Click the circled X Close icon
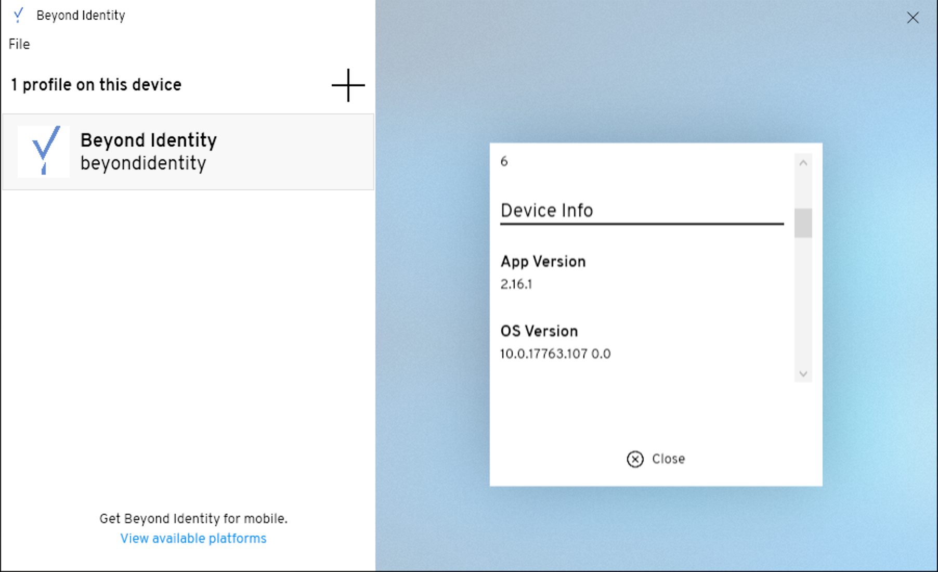This screenshot has height=572, width=938. pyautogui.click(x=635, y=459)
